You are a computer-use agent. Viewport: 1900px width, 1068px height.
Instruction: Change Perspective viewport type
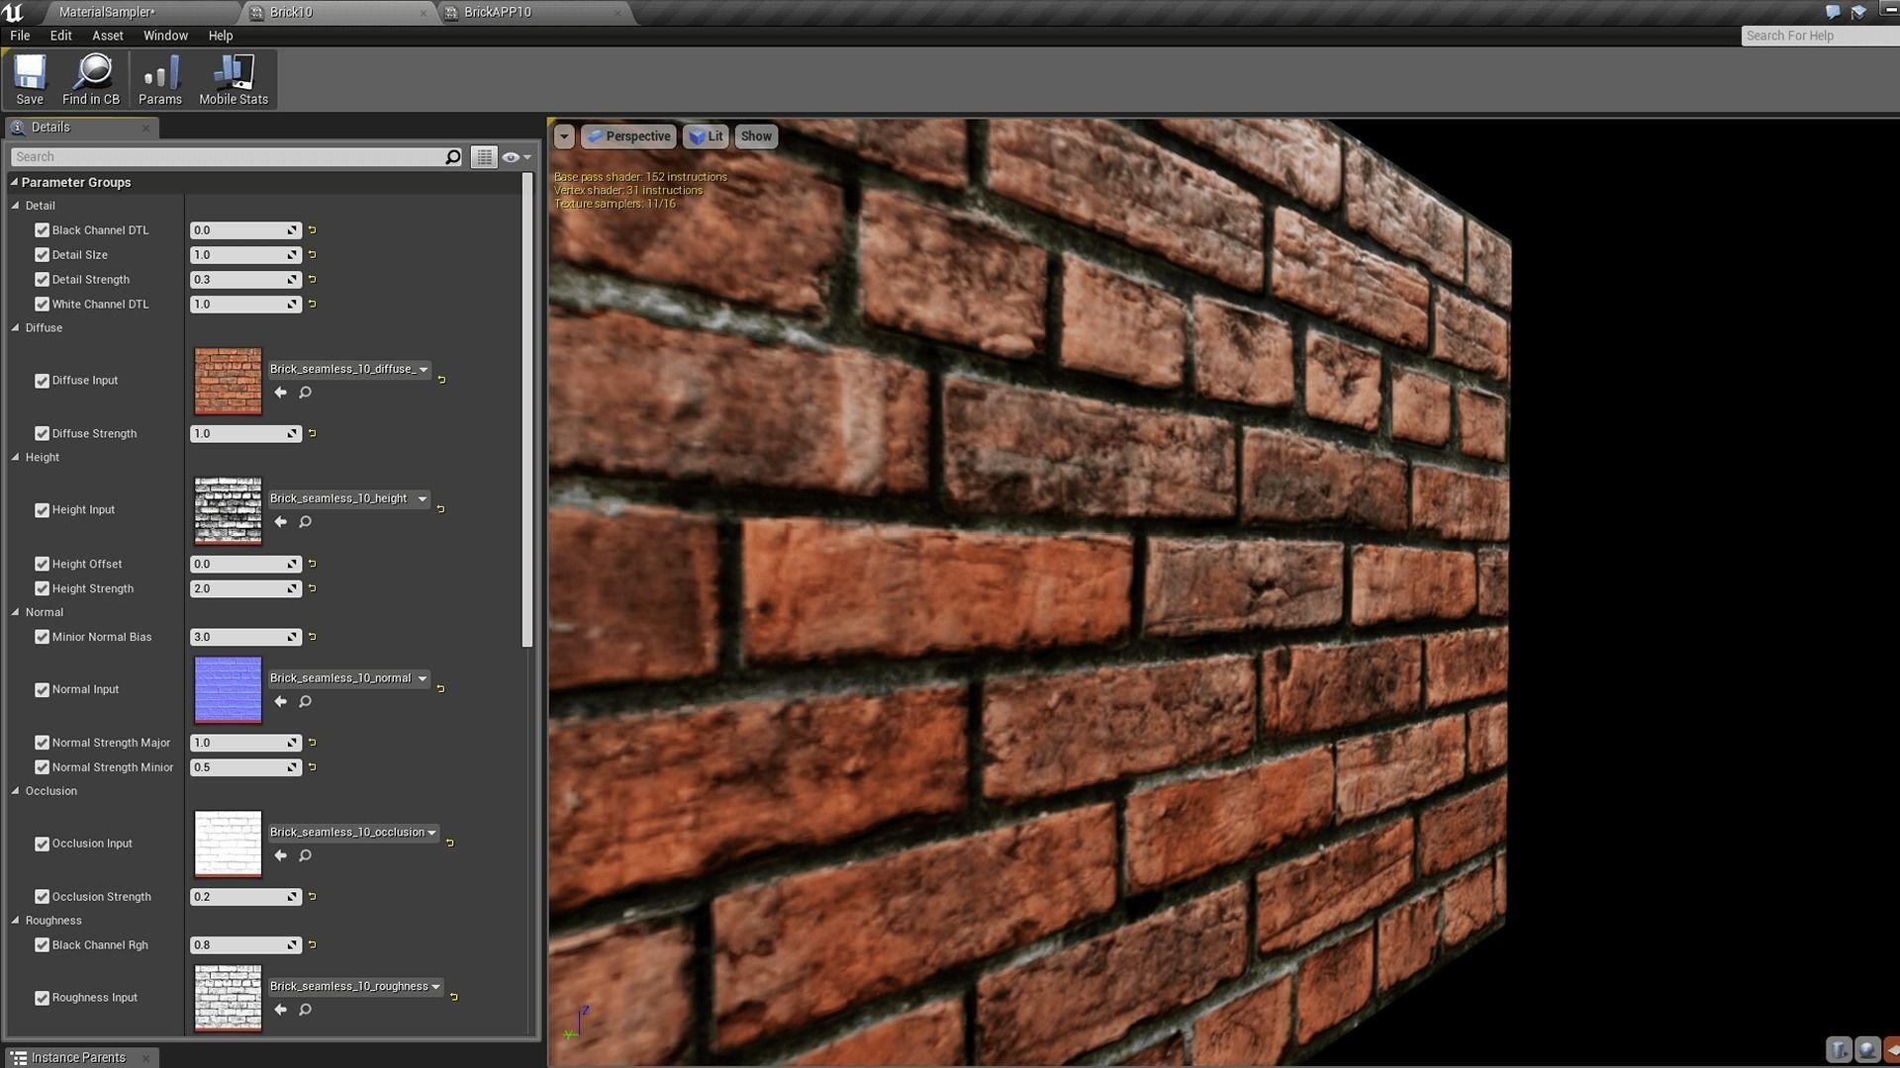(628, 136)
